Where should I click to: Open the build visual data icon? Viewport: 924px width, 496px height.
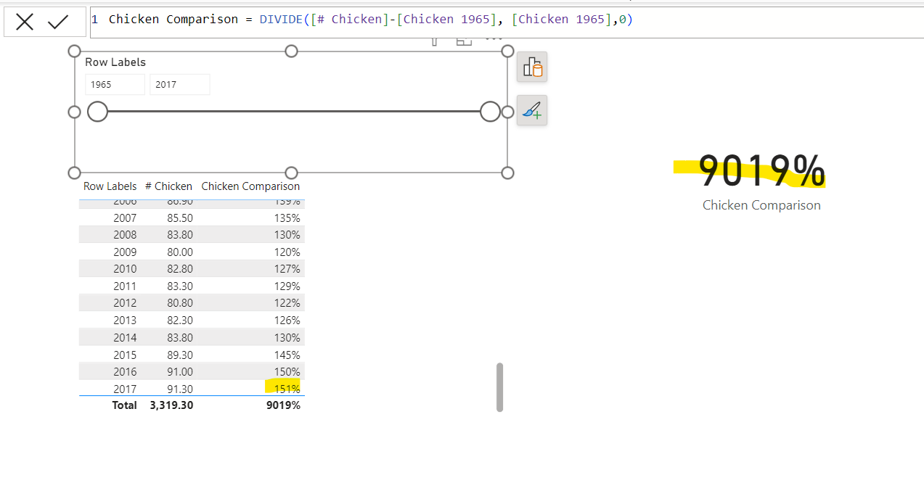[532, 67]
